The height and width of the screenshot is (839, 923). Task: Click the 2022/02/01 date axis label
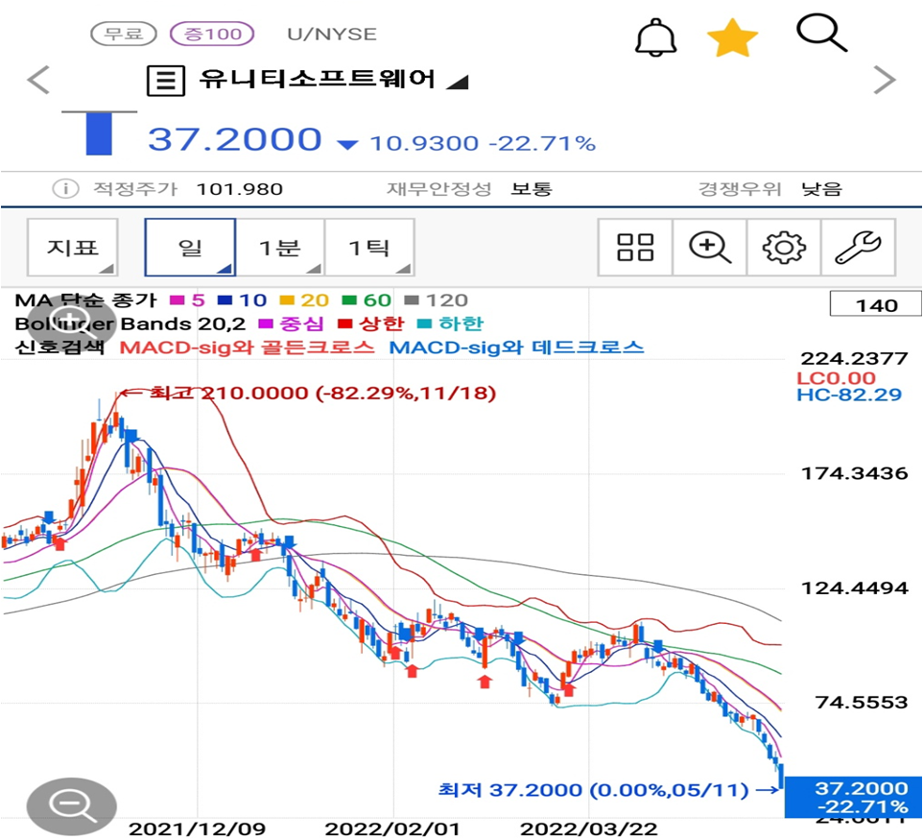[x=392, y=829]
